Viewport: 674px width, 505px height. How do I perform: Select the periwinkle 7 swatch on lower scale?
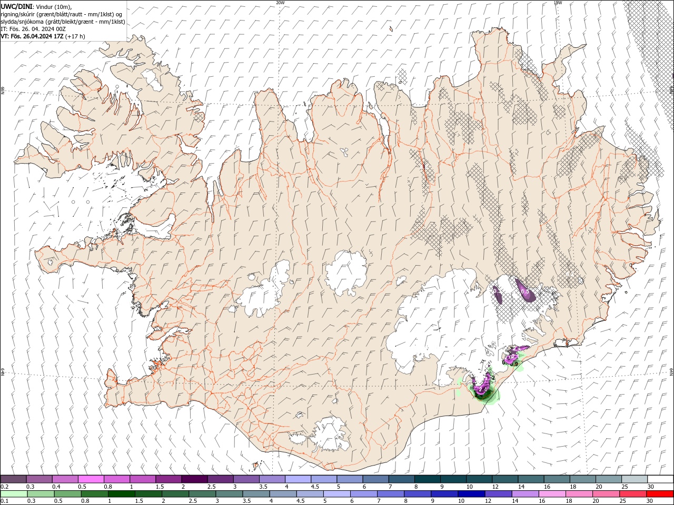(x=390, y=494)
